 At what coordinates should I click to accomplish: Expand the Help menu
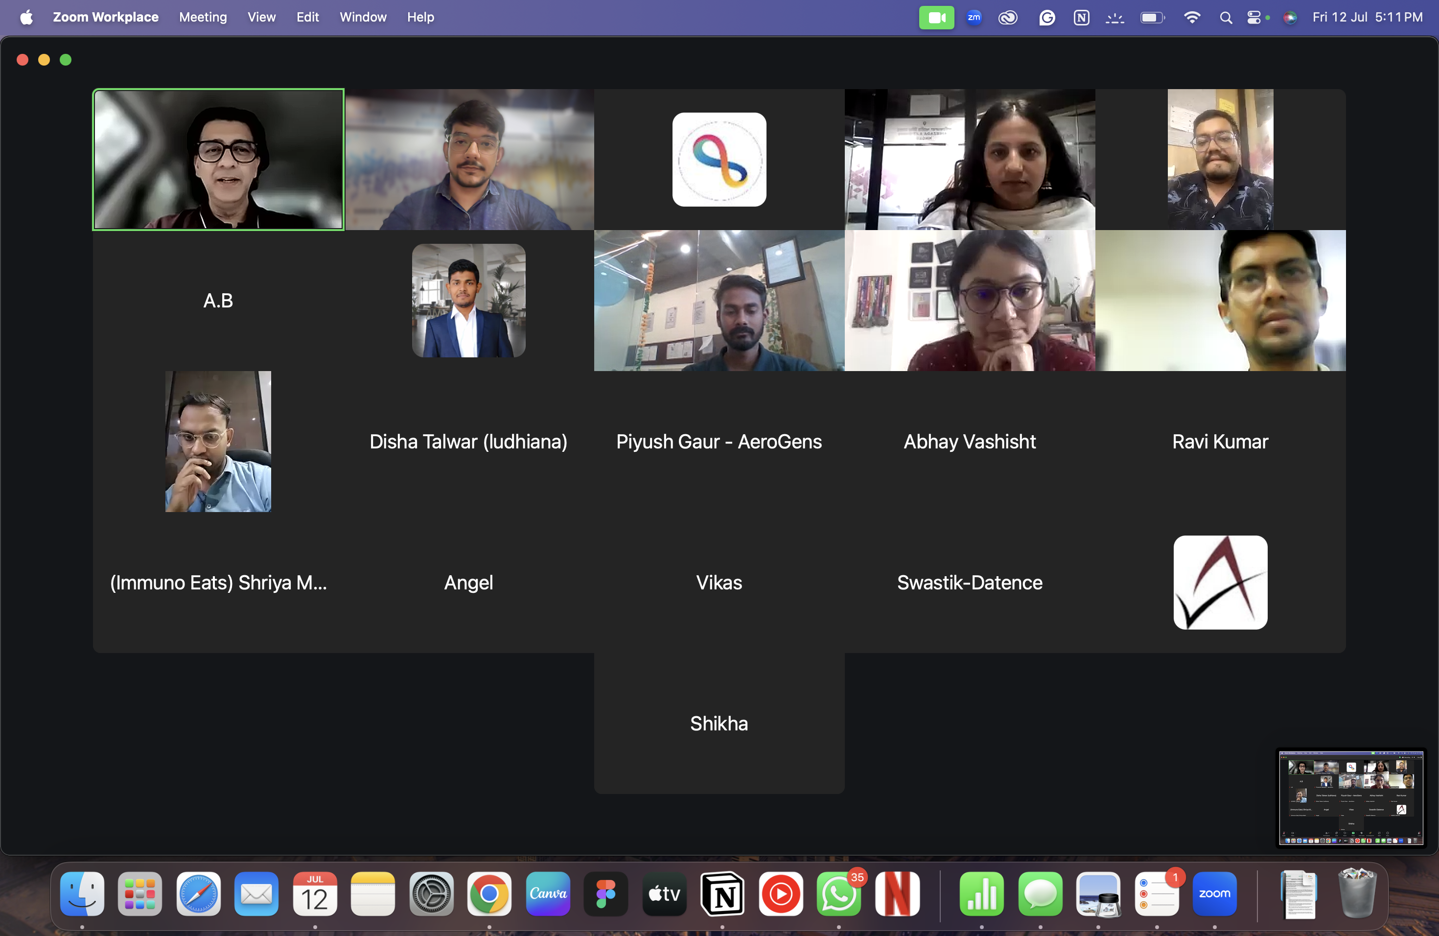(x=420, y=18)
